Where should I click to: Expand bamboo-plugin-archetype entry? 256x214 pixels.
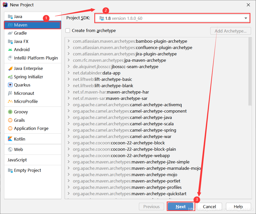(x=69, y=41)
